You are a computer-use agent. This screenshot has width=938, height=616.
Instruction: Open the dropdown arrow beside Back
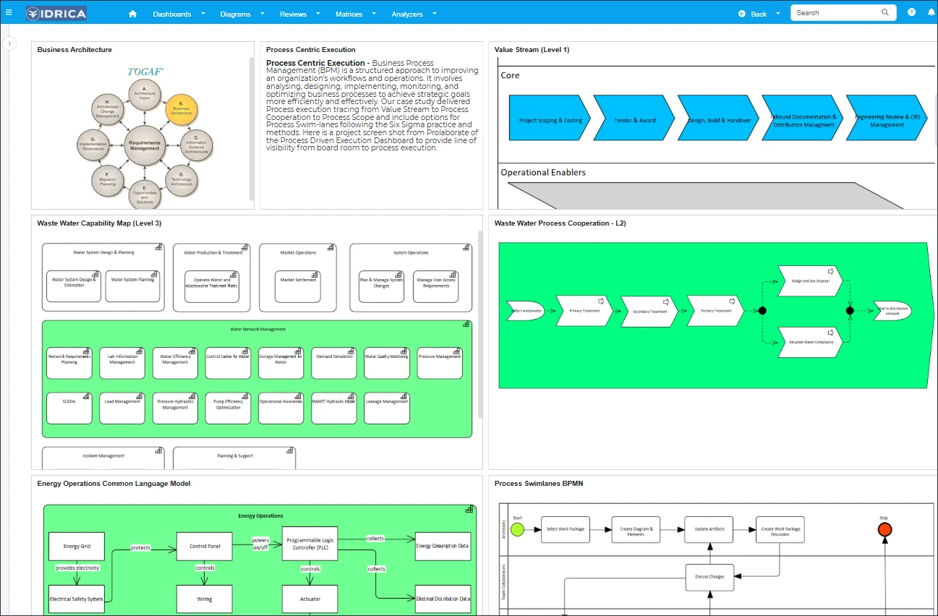pyautogui.click(x=778, y=14)
